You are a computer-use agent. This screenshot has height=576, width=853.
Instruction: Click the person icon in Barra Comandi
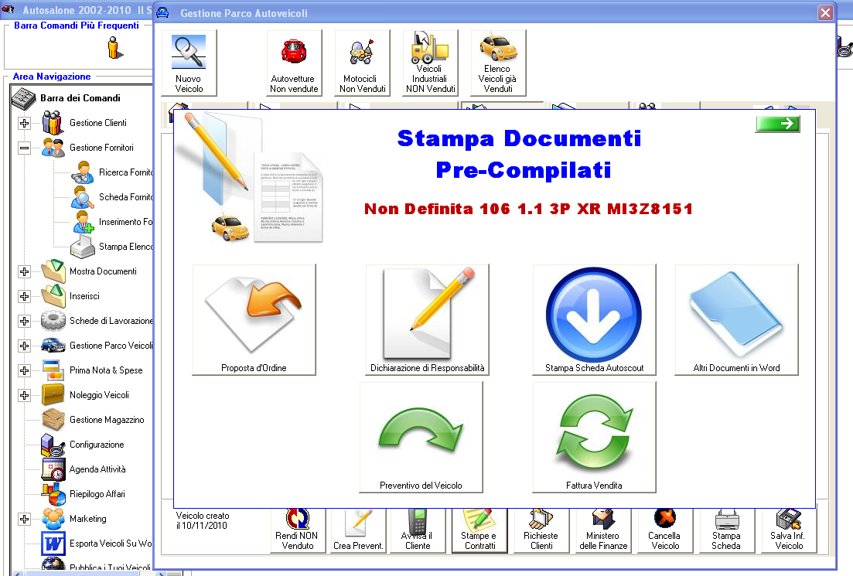point(114,47)
